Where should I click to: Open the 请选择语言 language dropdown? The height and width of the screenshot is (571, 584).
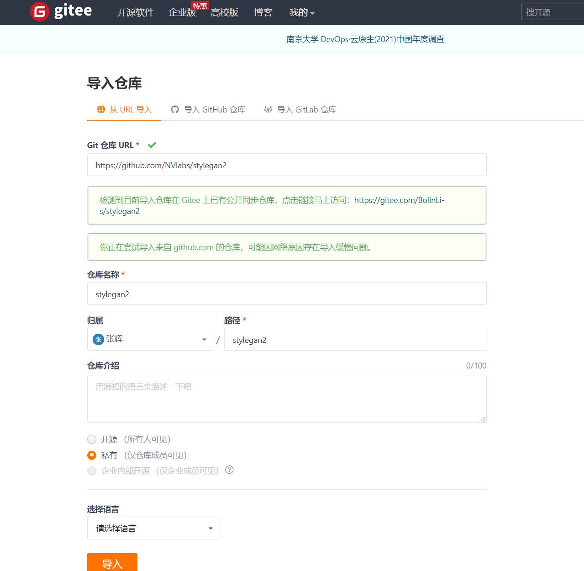pos(153,528)
